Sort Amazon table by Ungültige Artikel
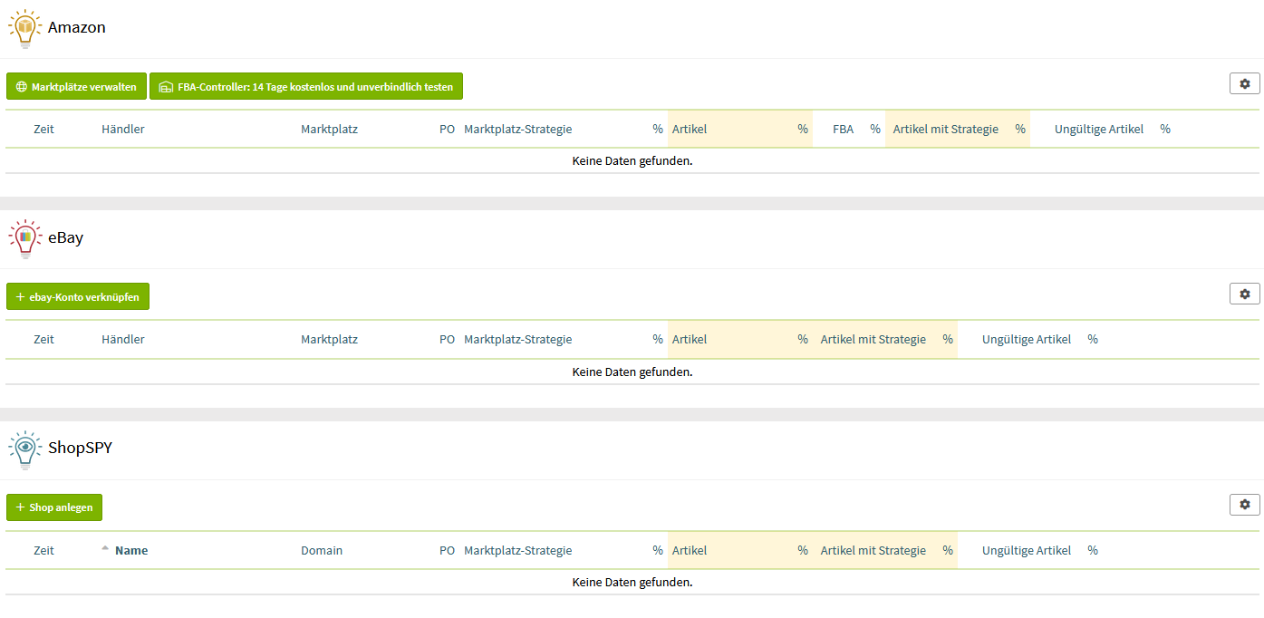This screenshot has width=1264, height=618. tap(1099, 130)
